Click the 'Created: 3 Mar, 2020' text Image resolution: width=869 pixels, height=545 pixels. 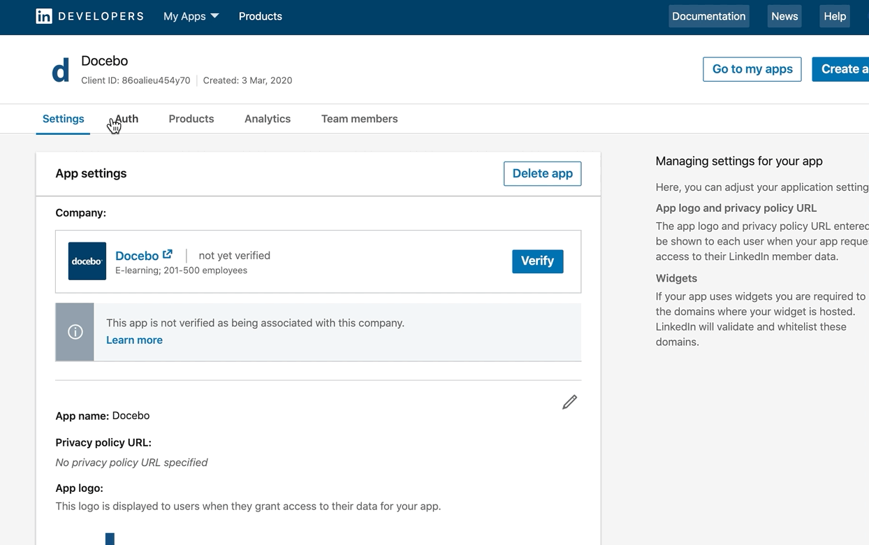pyautogui.click(x=247, y=80)
